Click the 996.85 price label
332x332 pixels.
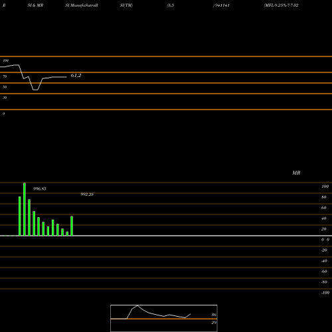click(x=40, y=189)
